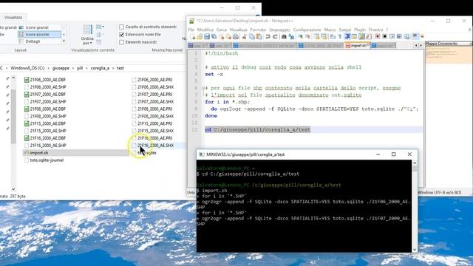Navigate to coreglia_a breadcrumb
The height and width of the screenshot is (266, 473).
tap(100, 68)
